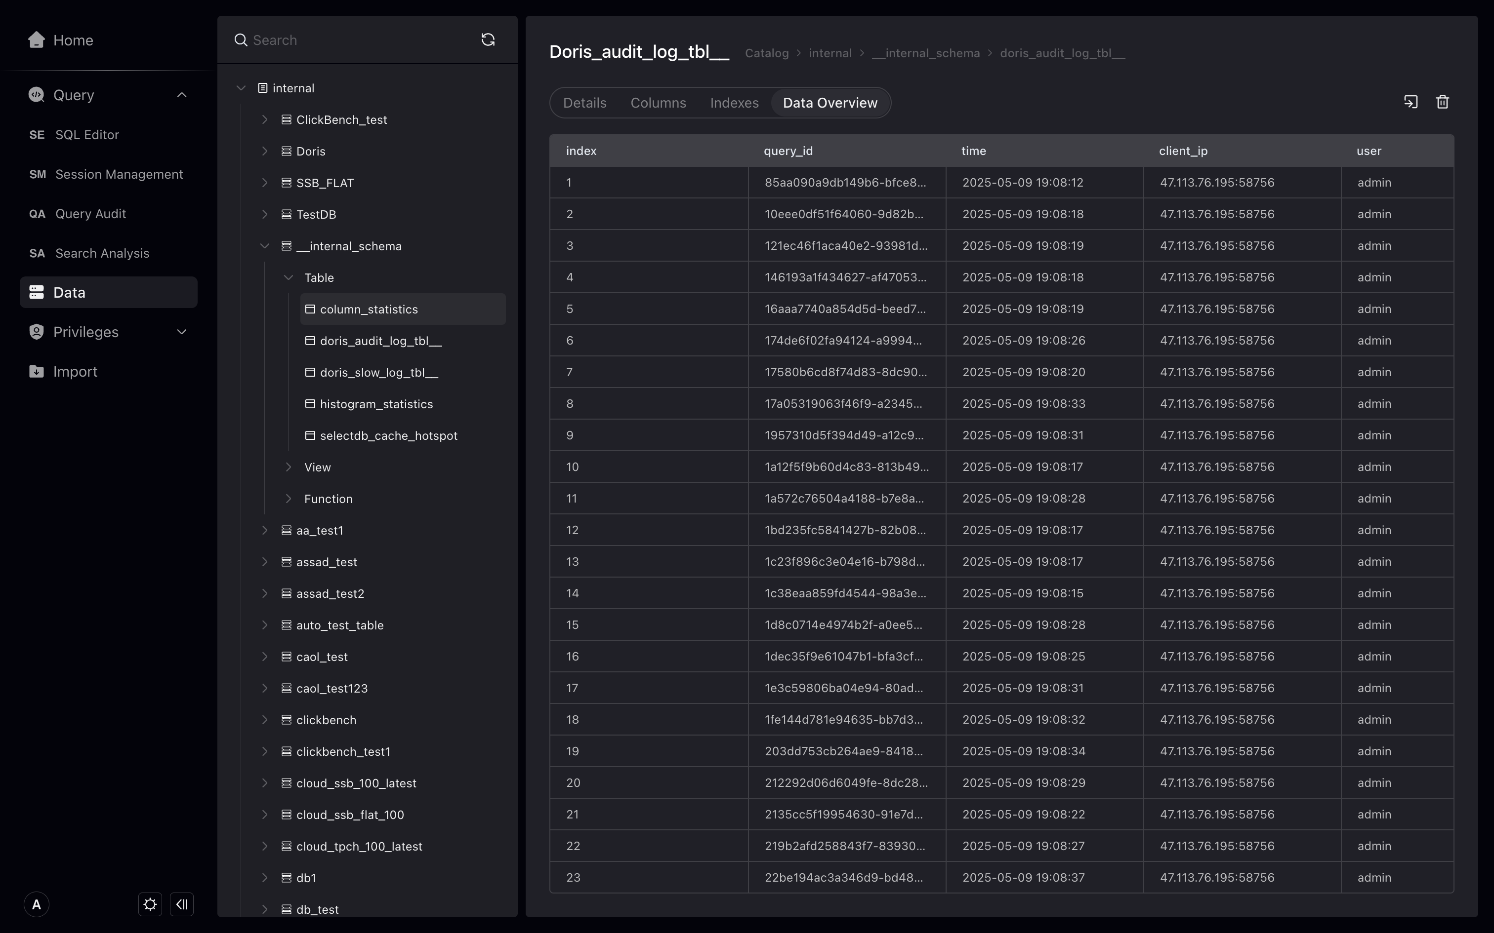
Task: Select the Data Overview tab
Action: 830,103
